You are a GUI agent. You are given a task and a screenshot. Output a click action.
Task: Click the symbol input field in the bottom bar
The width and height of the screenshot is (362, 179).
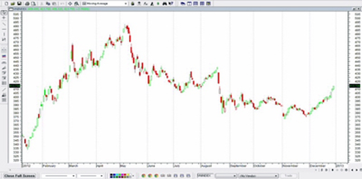click(x=205, y=176)
